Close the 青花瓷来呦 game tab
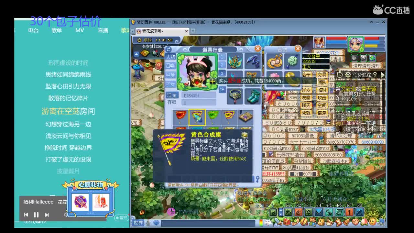Viewport: 414px width, 233px height. click(x=186, y=31)
